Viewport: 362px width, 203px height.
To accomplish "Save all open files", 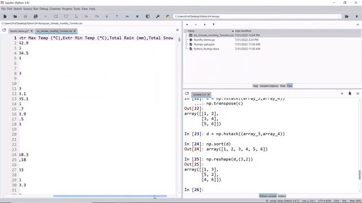I will pyautogui.click(x=35, y=16).
